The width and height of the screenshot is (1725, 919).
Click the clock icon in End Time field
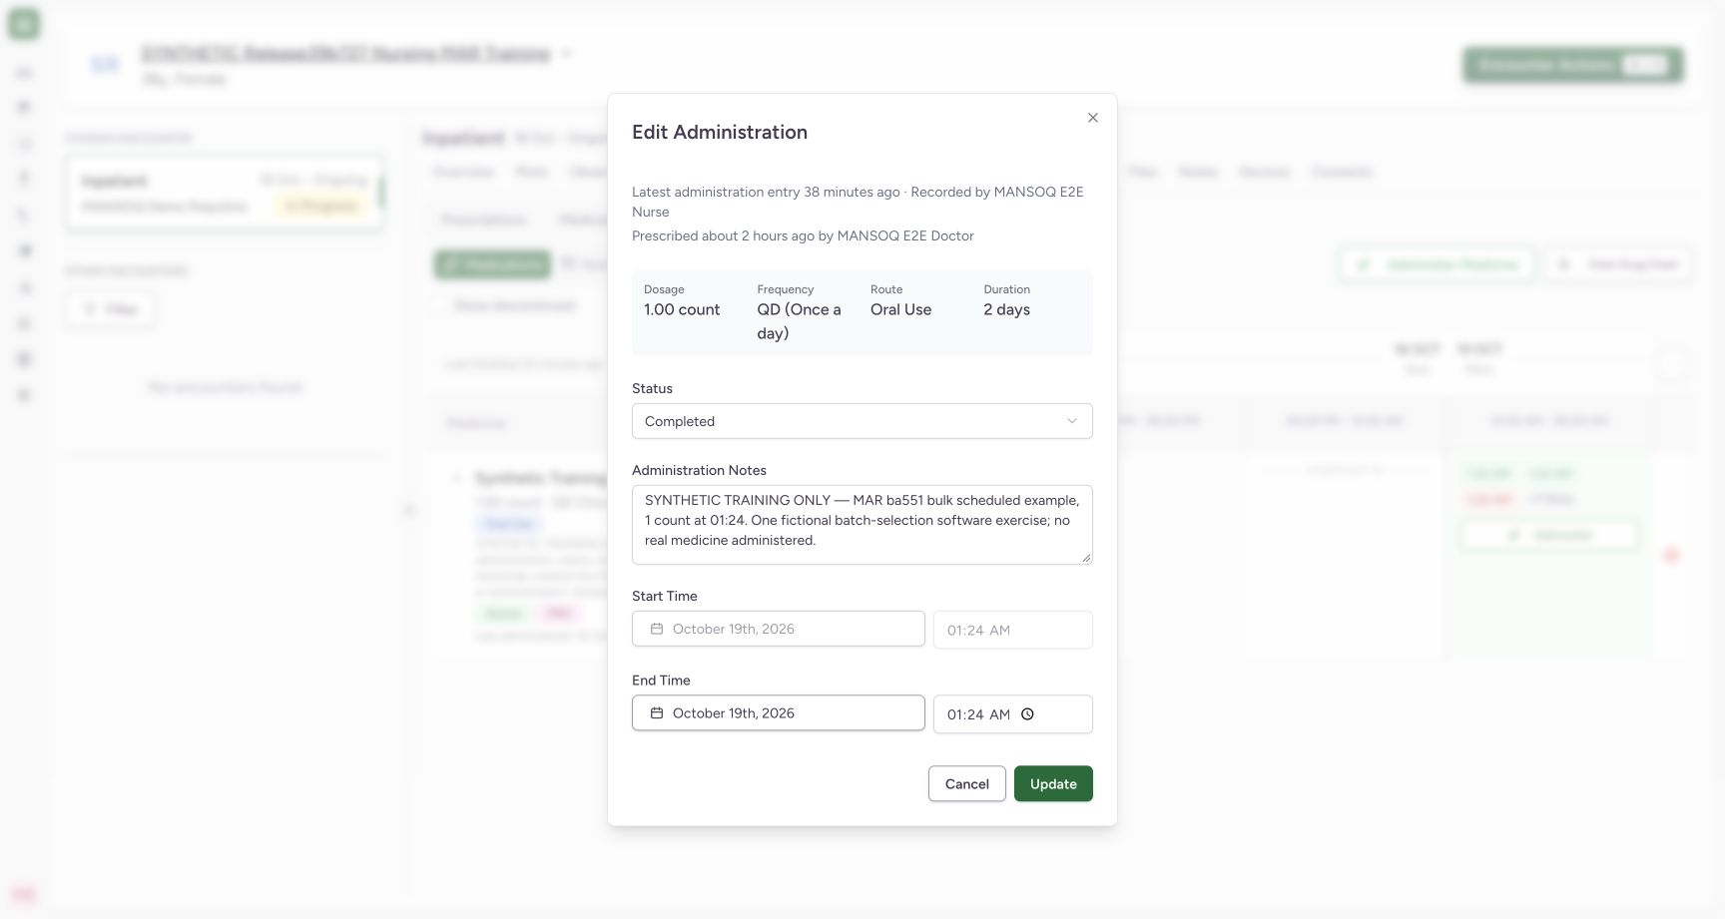click(1027, 714)
